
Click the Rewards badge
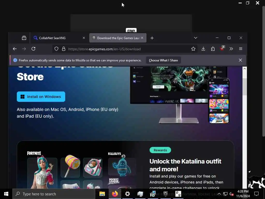click(160, 150)
